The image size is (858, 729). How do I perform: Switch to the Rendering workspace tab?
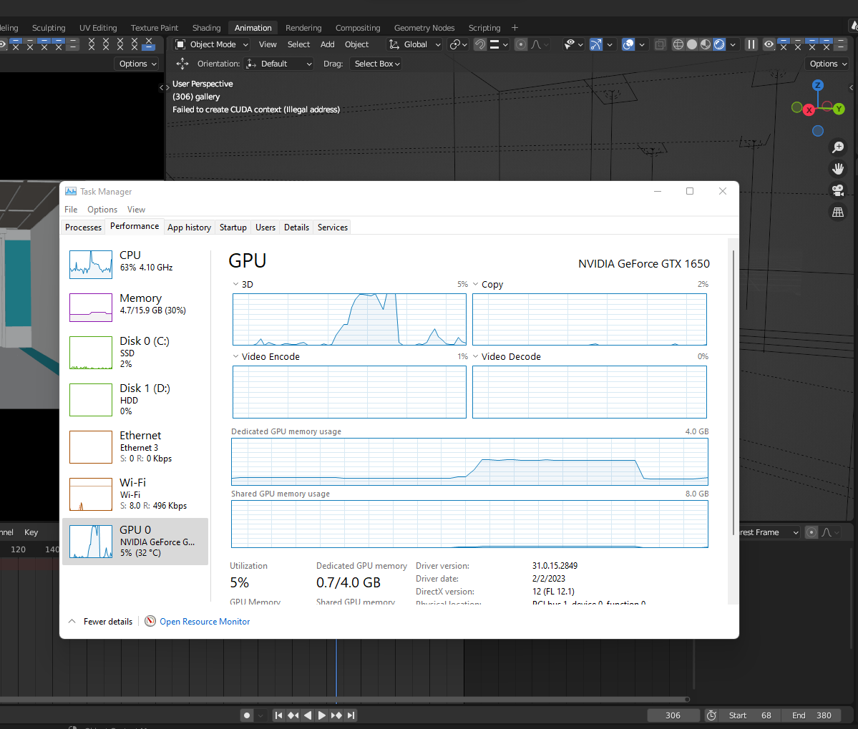click(303, 28)
